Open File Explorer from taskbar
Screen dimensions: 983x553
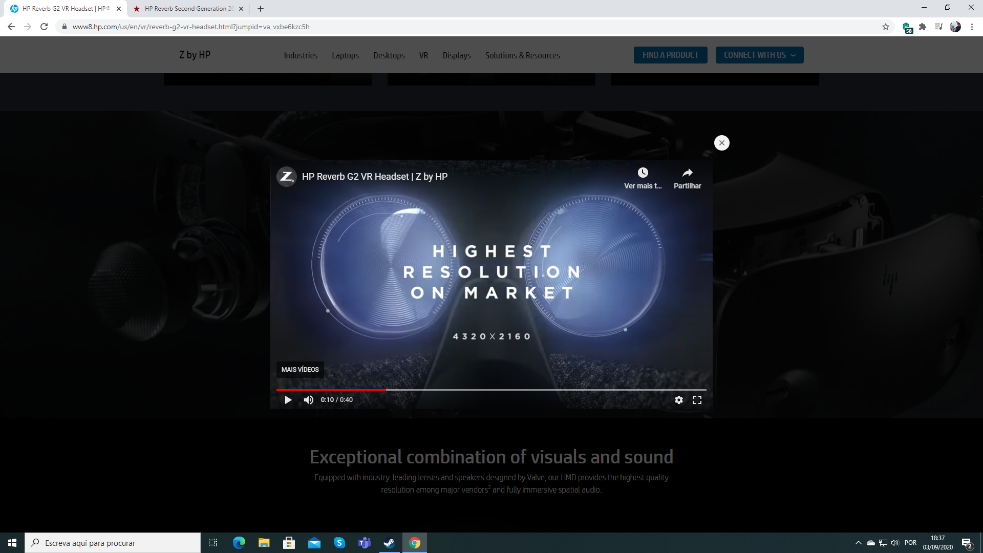[x=264, y=543]
